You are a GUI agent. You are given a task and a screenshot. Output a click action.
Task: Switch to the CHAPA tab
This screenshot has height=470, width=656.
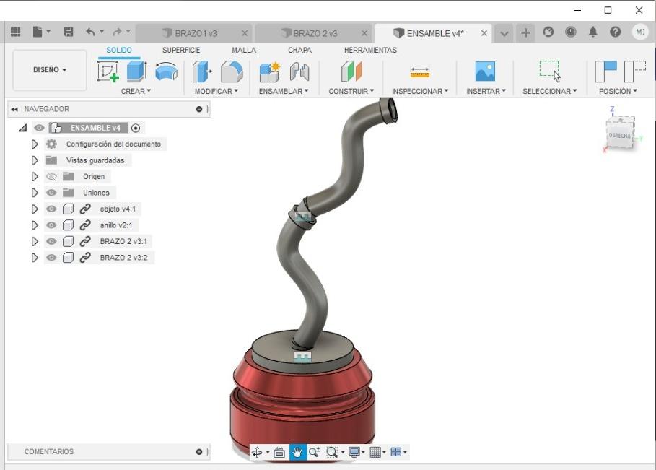(299, 51)
